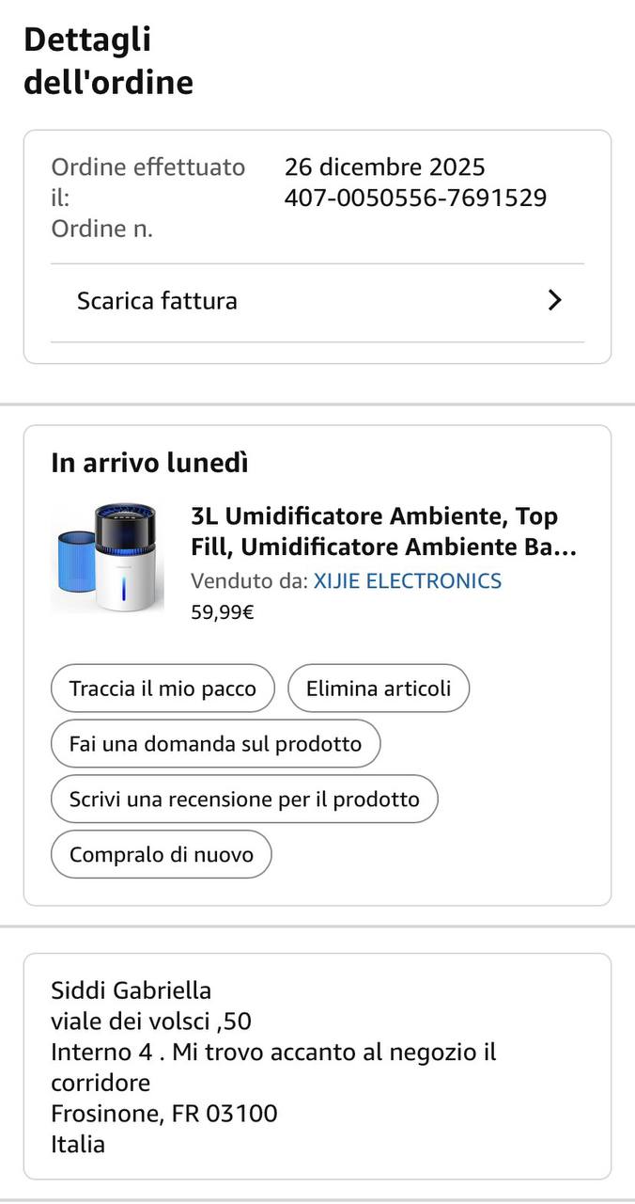This screenshot has width=635, height=1204.
Task: Open the 3L Umidificatore Ambiente product title
Action: point(383,531)
